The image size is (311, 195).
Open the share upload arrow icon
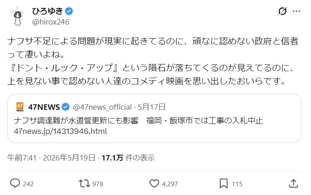294,183
